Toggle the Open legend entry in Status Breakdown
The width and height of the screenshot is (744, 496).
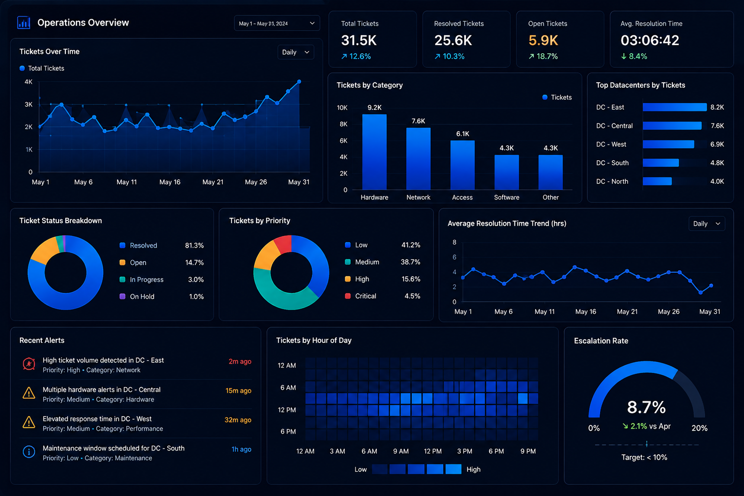[x=133, y=263]
